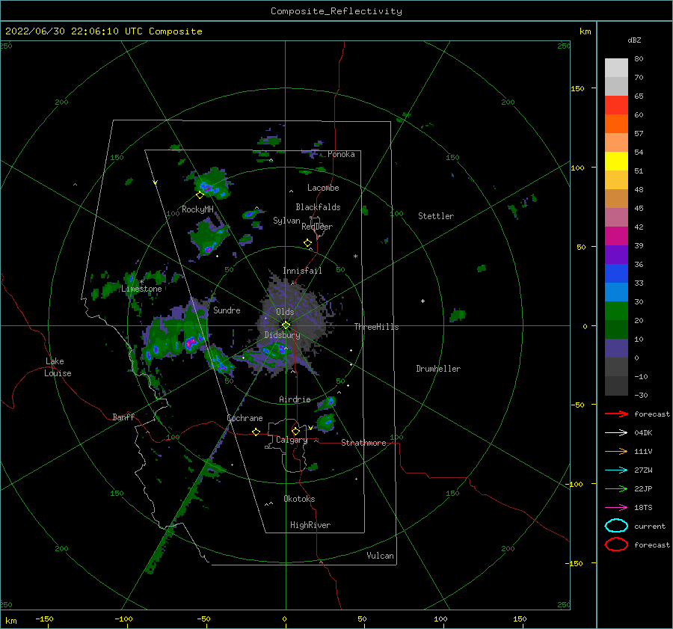673x629 pixels.
Task: Click the cyan 27ZW arrow icon
Action: 616,470
